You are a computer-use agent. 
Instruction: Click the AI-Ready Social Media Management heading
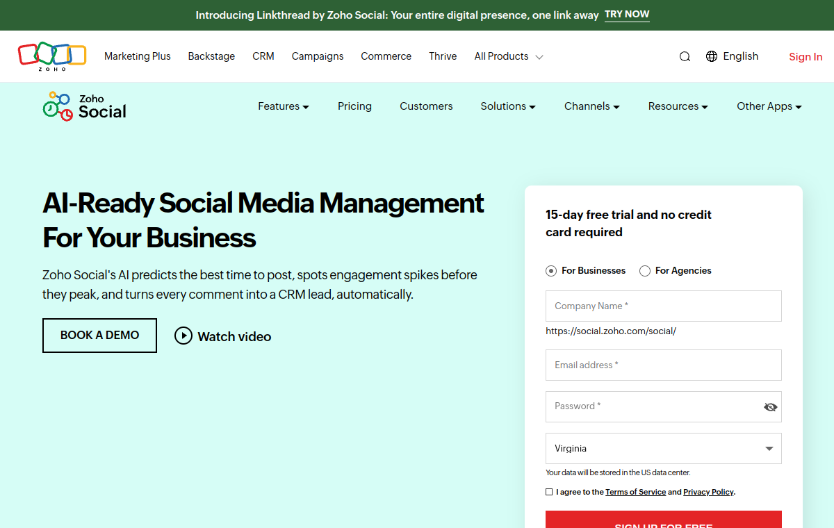pos(263,220)
